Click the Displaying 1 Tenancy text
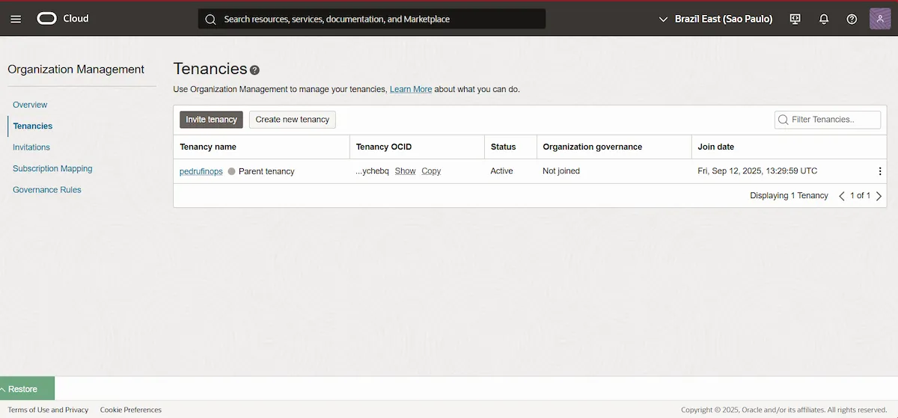The image size is (898, 418). 789,196
